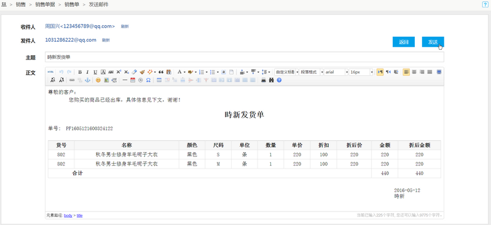Image resolution: width=491 pixels, height=225 pixels.
Task: Insert current time clock icon
Action: click(140, 80)
